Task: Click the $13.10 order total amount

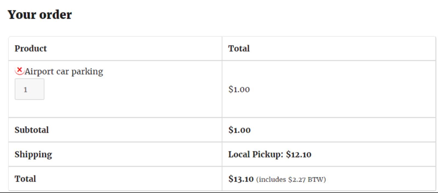Action: click(241, 179)
